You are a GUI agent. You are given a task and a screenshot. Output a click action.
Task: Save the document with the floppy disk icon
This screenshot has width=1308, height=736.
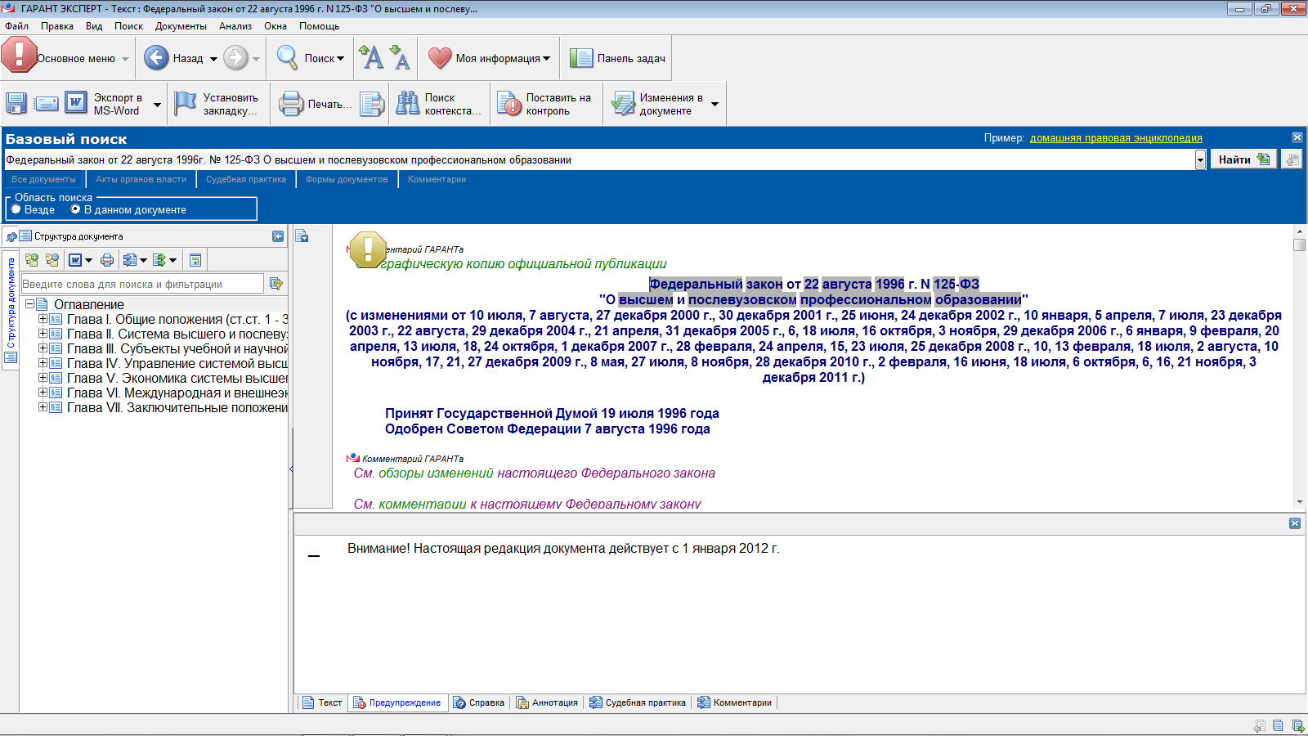click(16, 103)
